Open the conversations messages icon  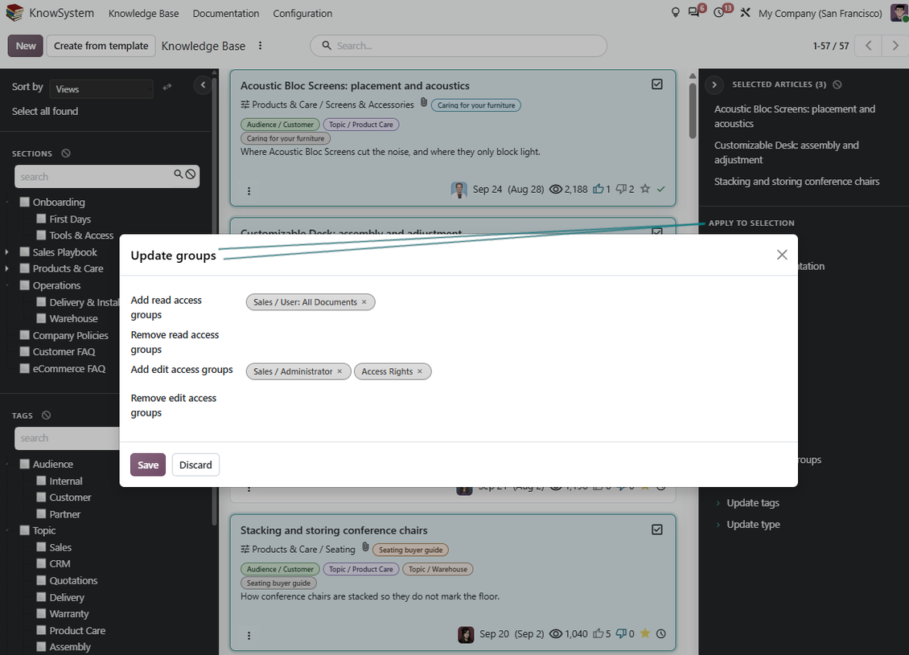693,13
